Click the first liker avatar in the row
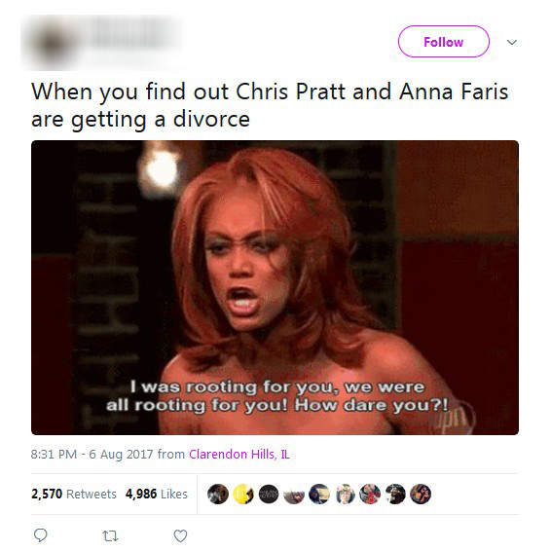The width and height of the screenshot is (551, 551). click(x=218, y=495)
